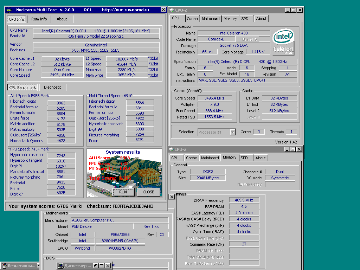Screen dimensions: 360x270
Task: Click the Memory CPU-Z window title icon
Action: click(x=171, y=149)
